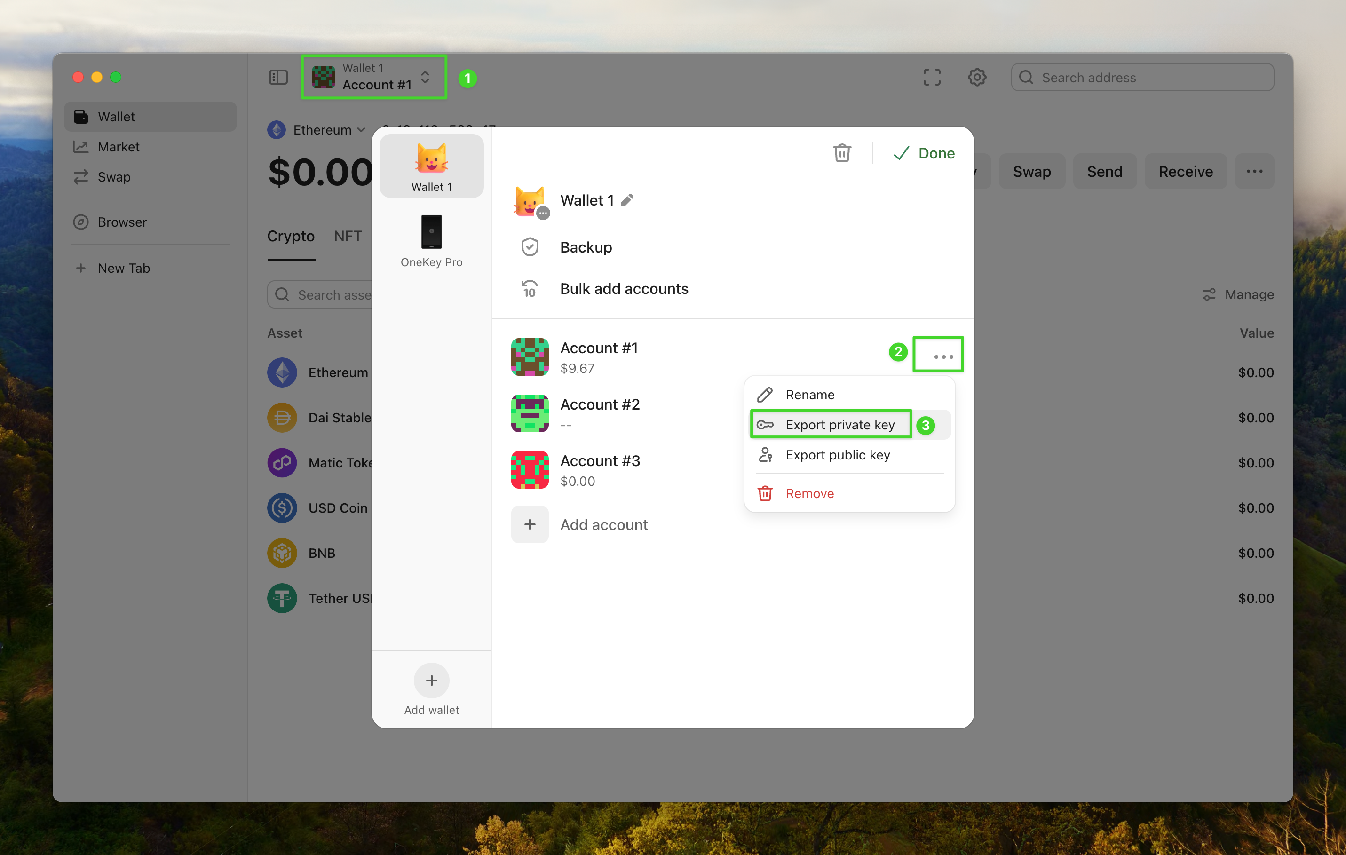Open the wallet actions more menu
The image size is (1346, 855).
point(1254,171)
